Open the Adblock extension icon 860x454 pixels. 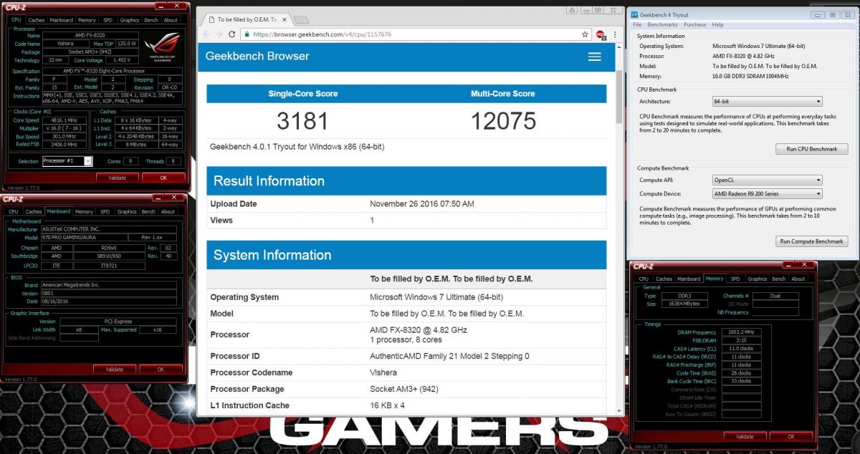point(601,34)
